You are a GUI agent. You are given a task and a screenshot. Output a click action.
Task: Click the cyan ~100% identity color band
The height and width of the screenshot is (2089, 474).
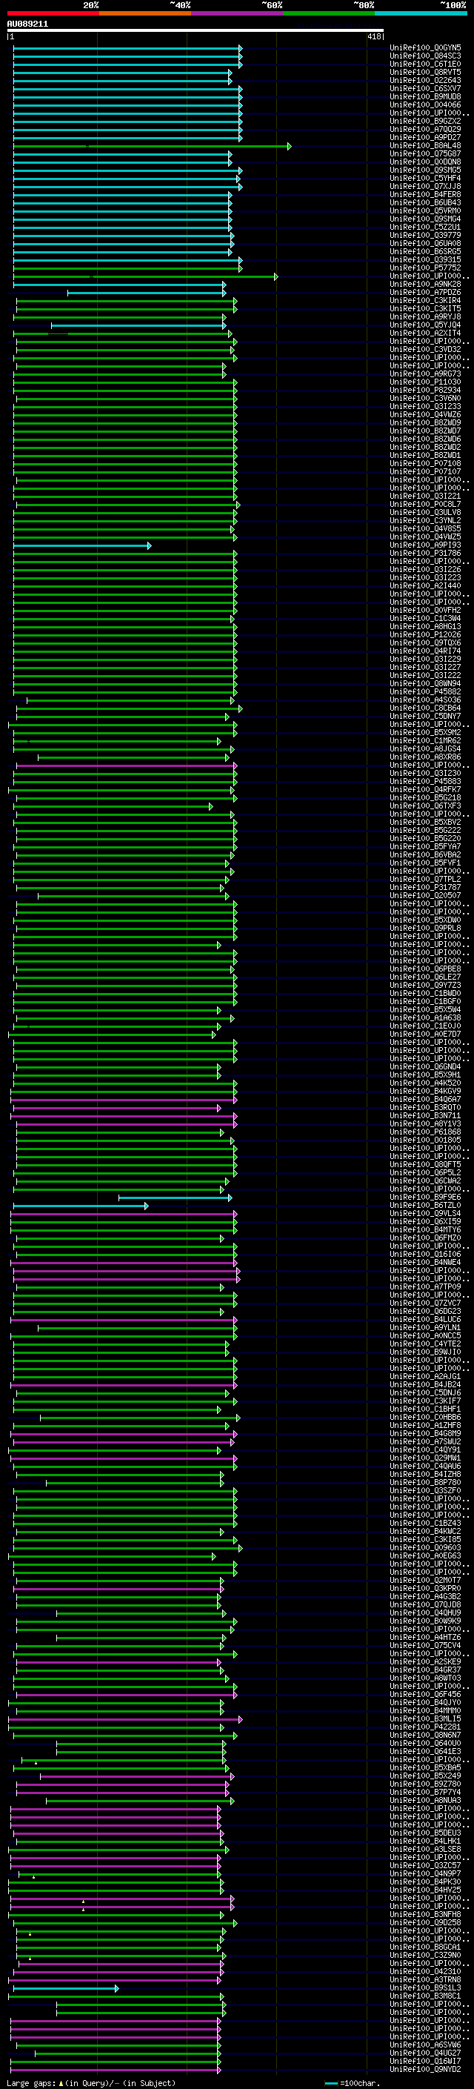click(421, 14)
